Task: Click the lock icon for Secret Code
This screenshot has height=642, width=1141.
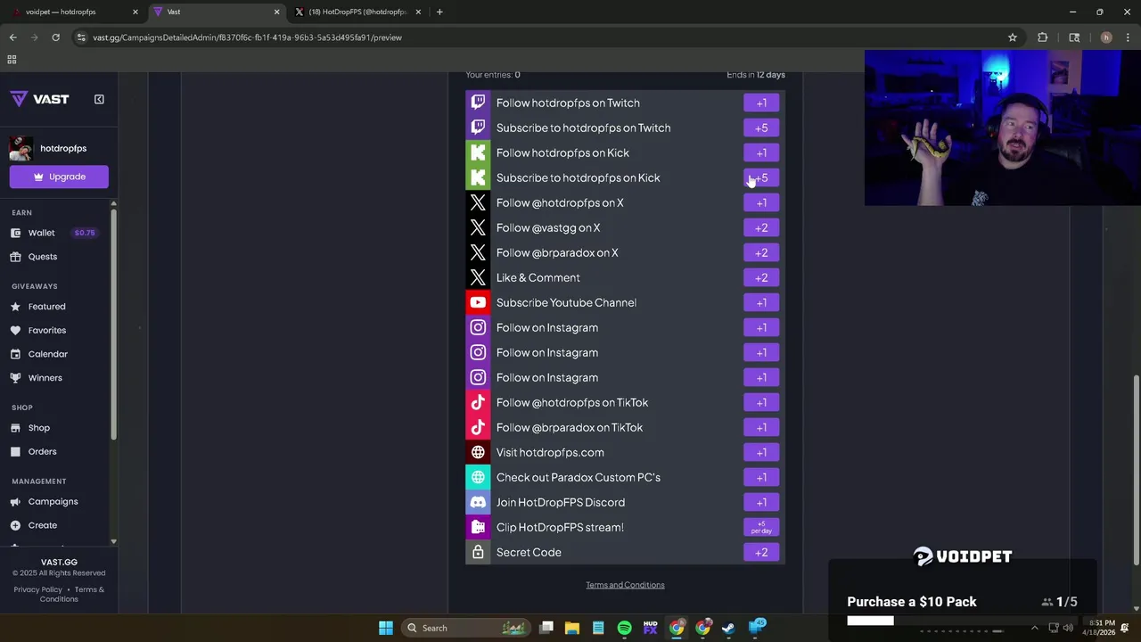Action: [478, 552]
